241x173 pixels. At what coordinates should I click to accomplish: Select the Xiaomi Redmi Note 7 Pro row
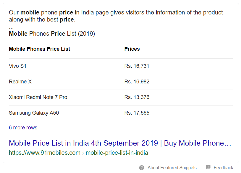click(121, 98)
